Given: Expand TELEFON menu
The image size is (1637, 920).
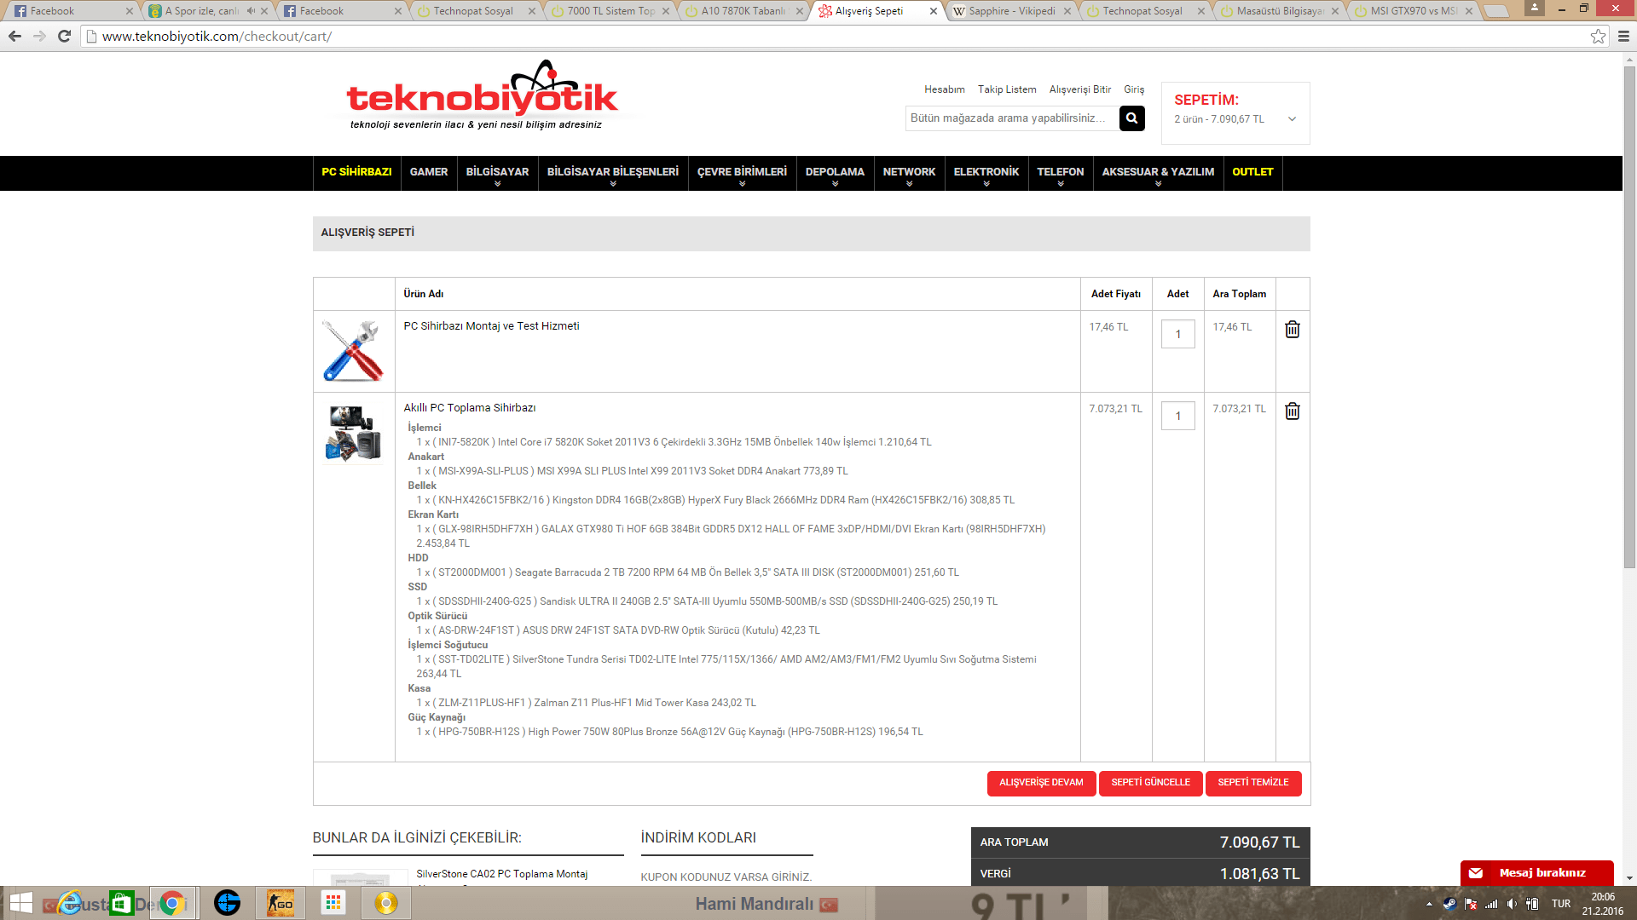Looking at the screenshot, I should (1061, 174).
